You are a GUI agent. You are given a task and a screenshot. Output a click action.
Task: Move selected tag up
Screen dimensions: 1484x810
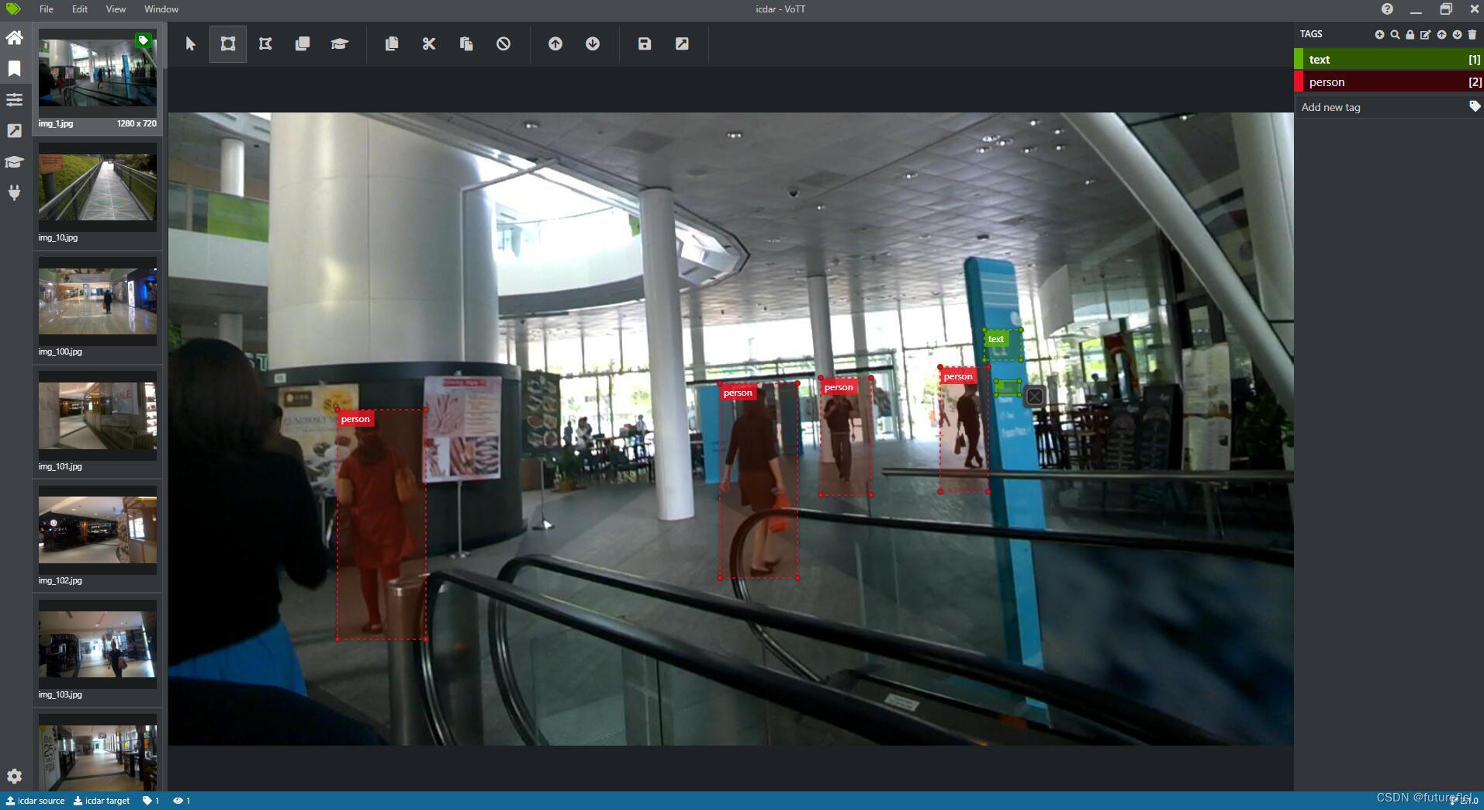(1441, 34)
